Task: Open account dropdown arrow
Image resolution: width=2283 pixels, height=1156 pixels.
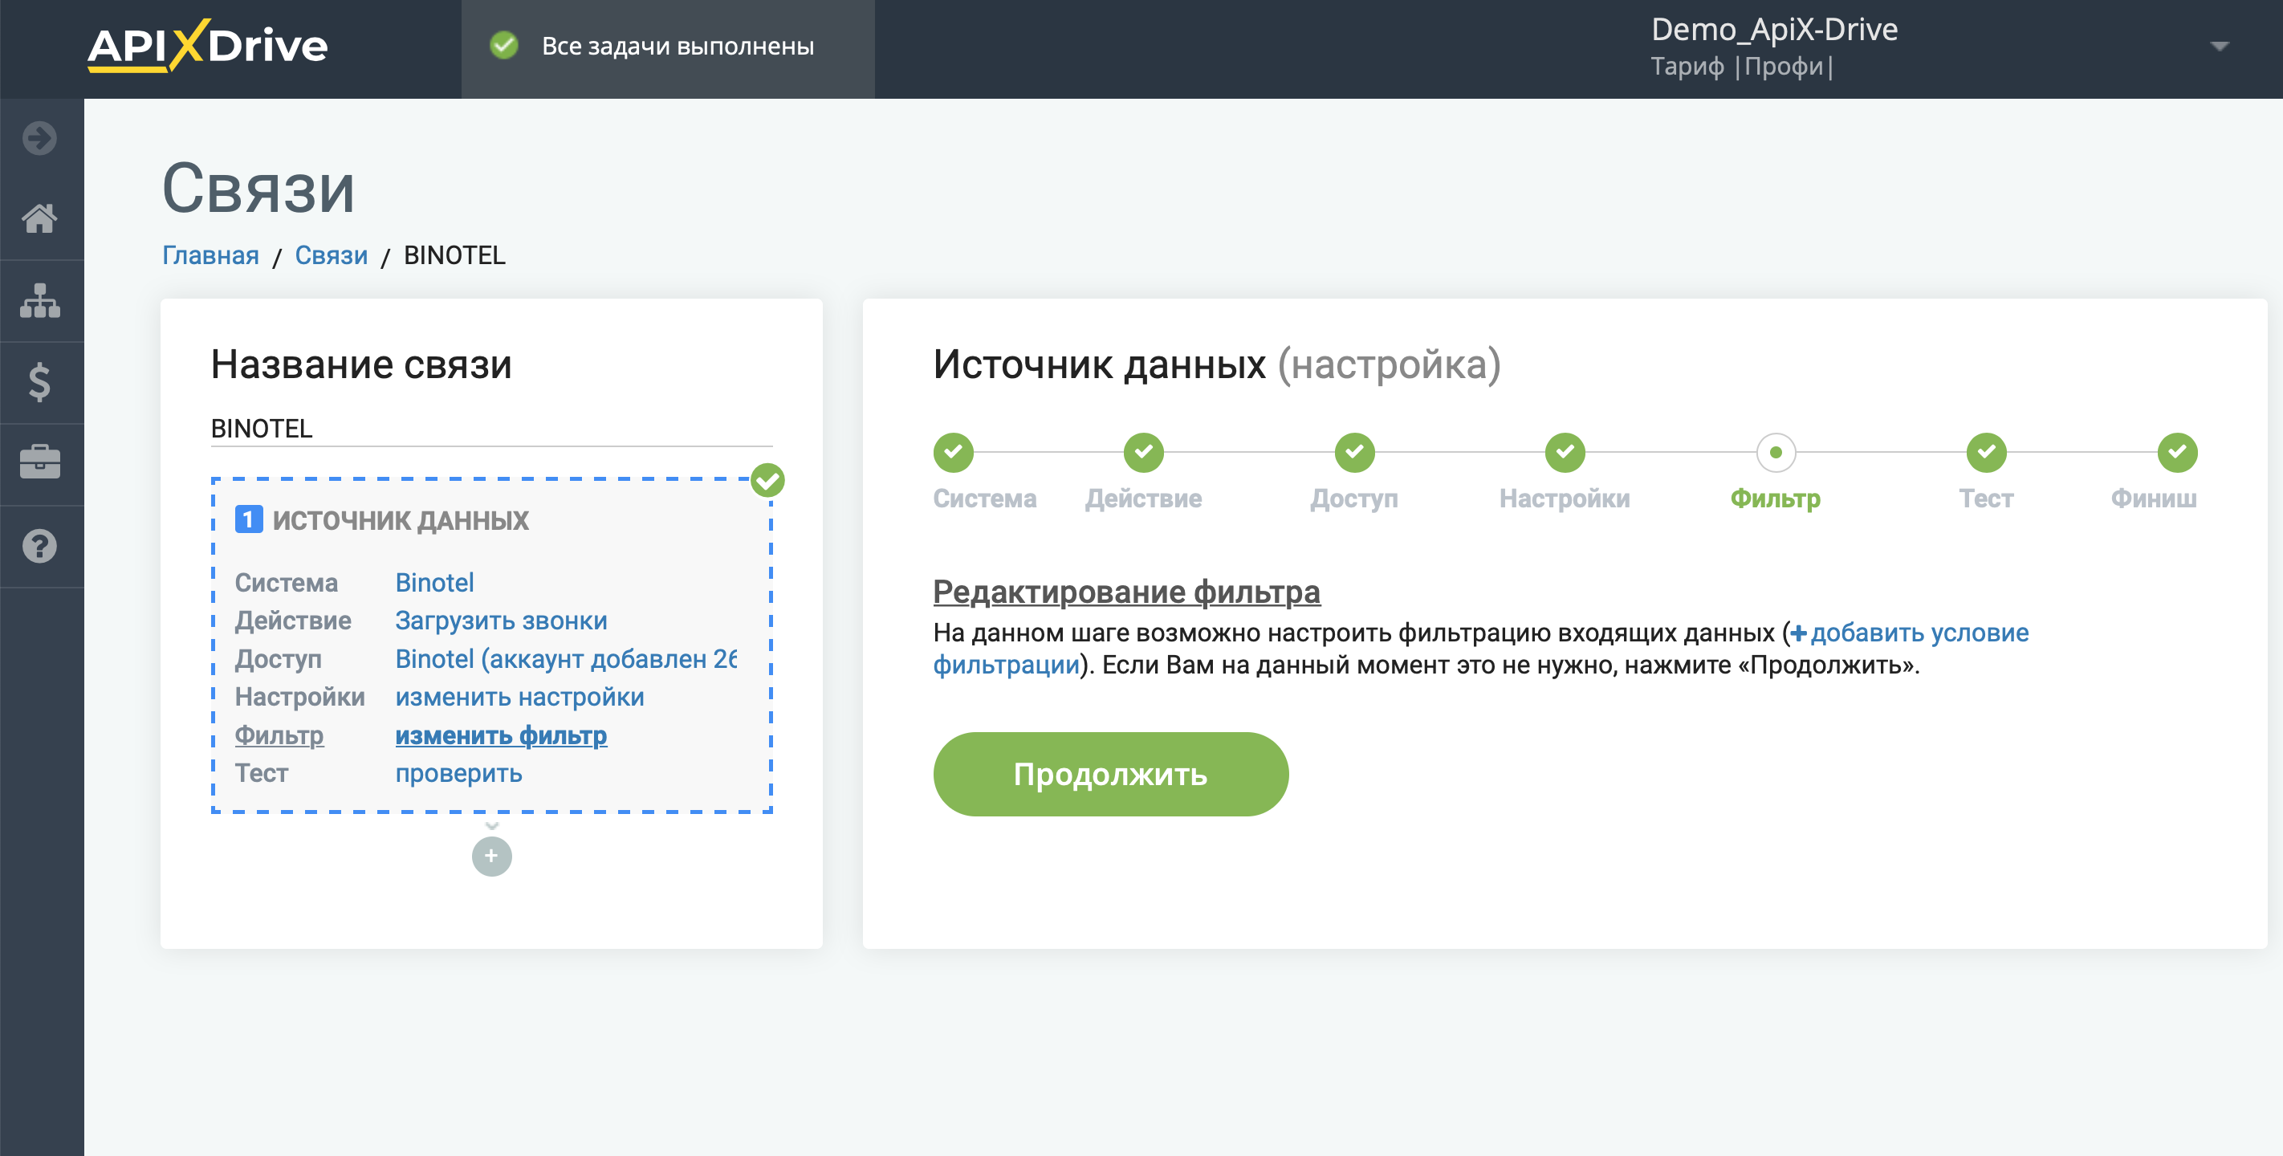Action: tap(2220, 46)
